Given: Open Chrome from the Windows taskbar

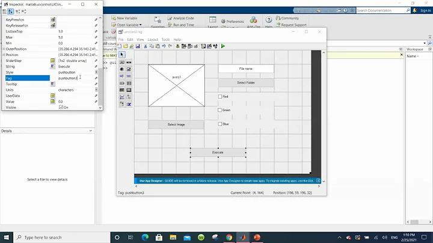Looking at the screenshot, I should 229,237.
